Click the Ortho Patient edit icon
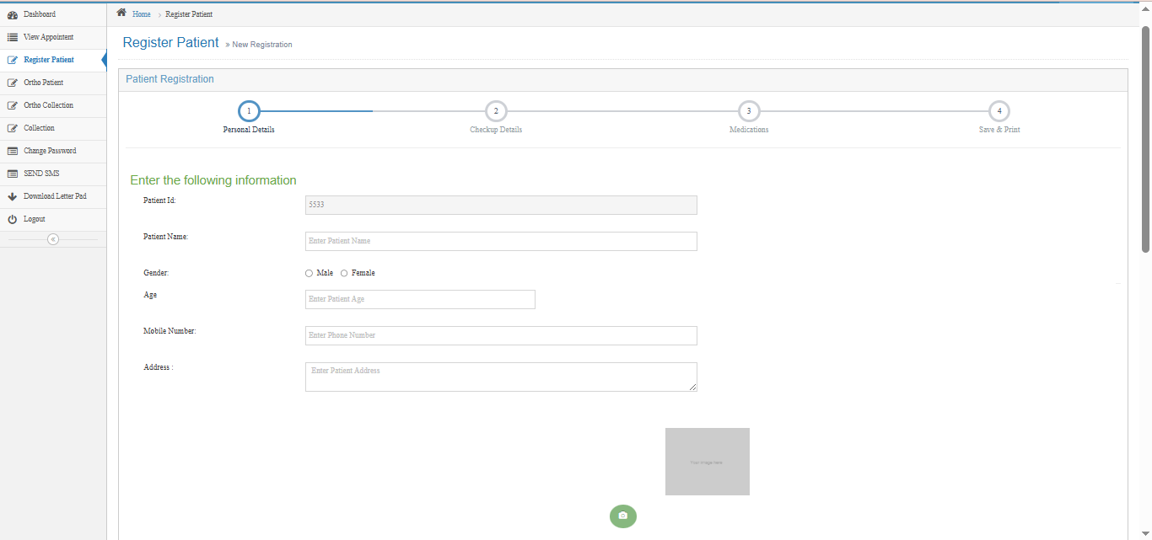This screenshot has height=540, width=1152. 13,83
